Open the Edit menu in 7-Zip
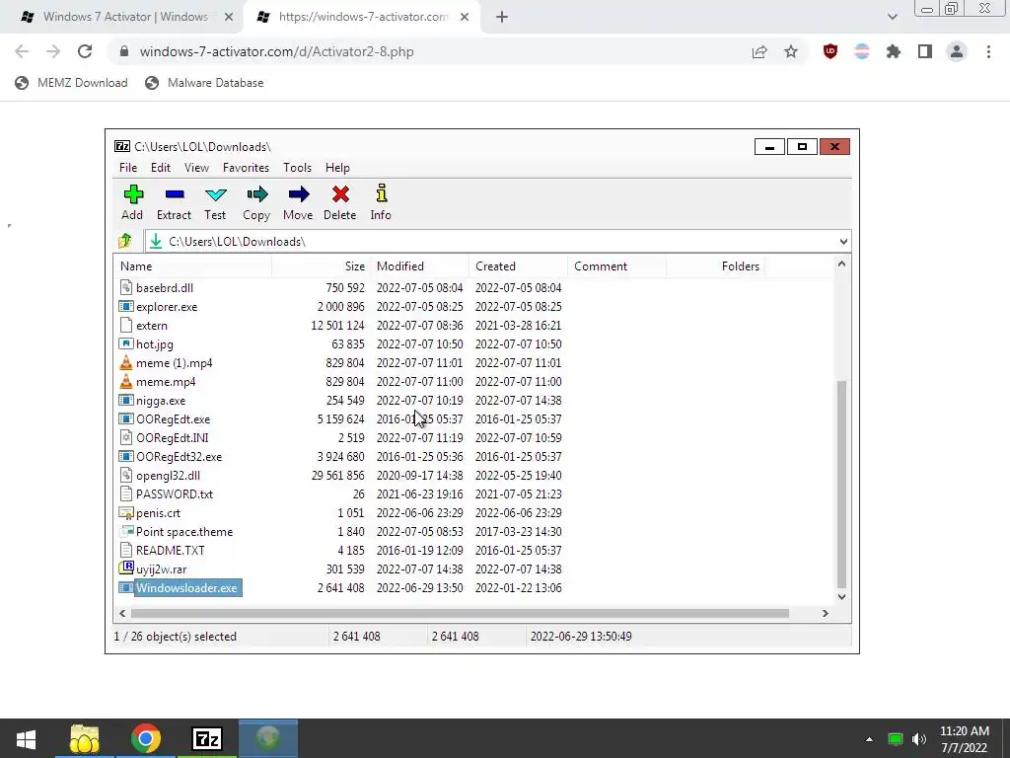1010x758 pixels. click(161, 168)
